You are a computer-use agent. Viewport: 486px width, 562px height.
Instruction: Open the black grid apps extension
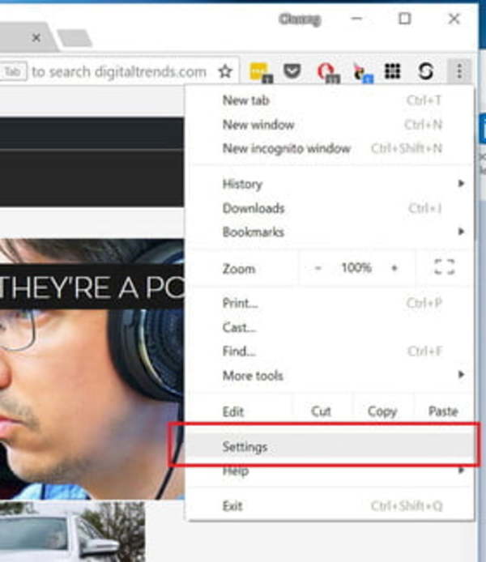(x=392, y=71)
